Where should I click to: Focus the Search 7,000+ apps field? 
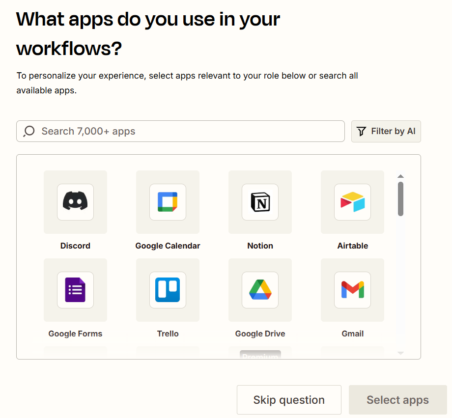pyautogui.click(x=180, y=131)
